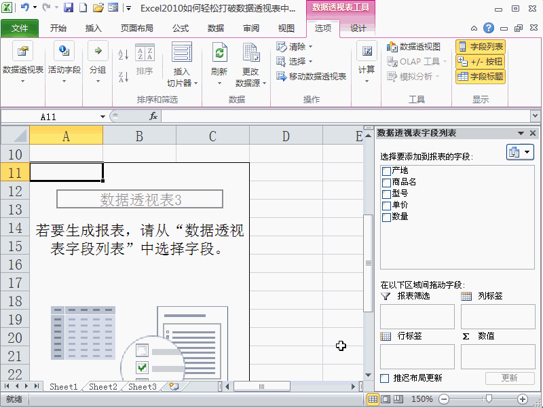Switch to the 开始 tab

pyautogui.click(x=58, y=28)
